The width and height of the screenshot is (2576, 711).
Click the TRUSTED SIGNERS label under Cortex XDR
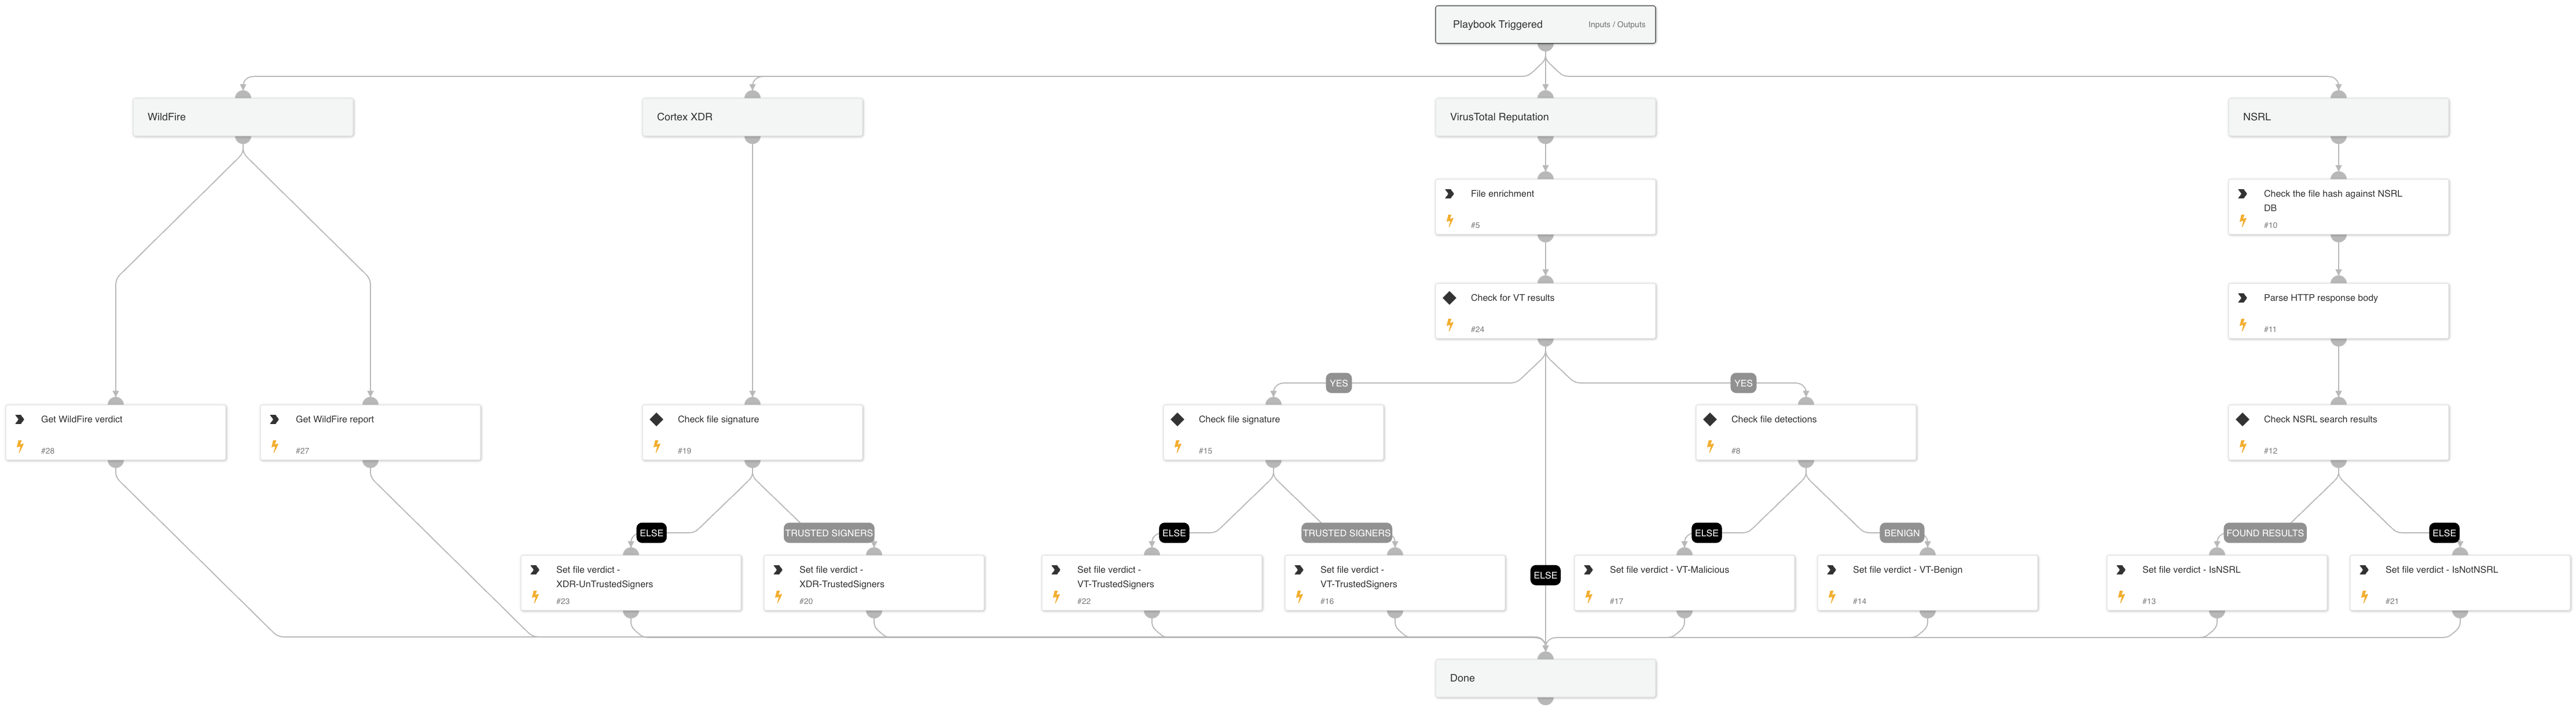coord(828,533)
